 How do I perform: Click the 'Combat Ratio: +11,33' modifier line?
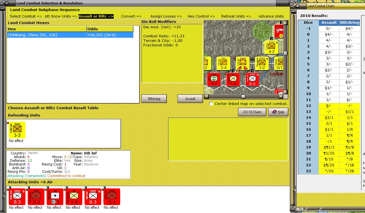(x=164, y=36)
